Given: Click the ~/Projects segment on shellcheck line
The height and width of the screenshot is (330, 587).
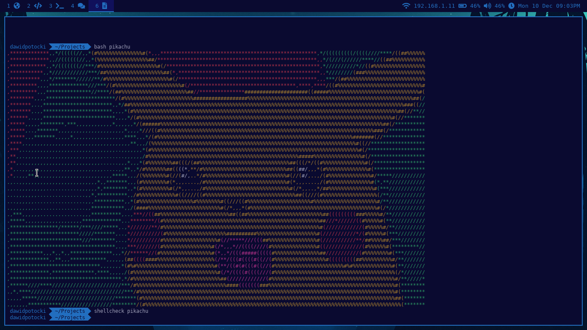Looking at the screenshot, I should [70, 311].
